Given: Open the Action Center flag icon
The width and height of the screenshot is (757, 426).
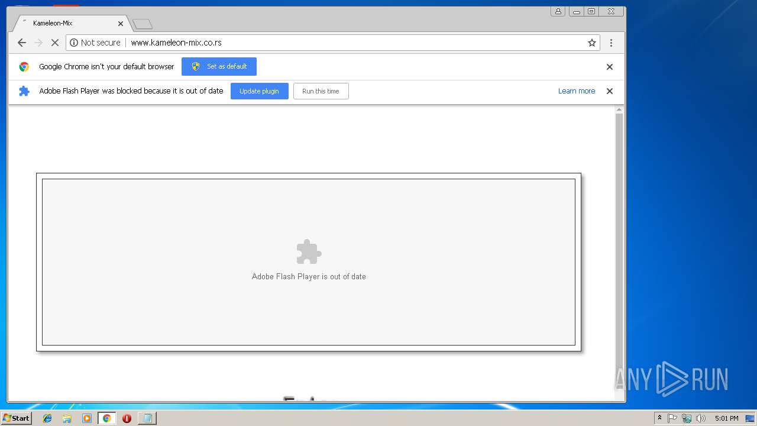Looking at the screenshot, I should pyautogui.click(x=672, y=418).
